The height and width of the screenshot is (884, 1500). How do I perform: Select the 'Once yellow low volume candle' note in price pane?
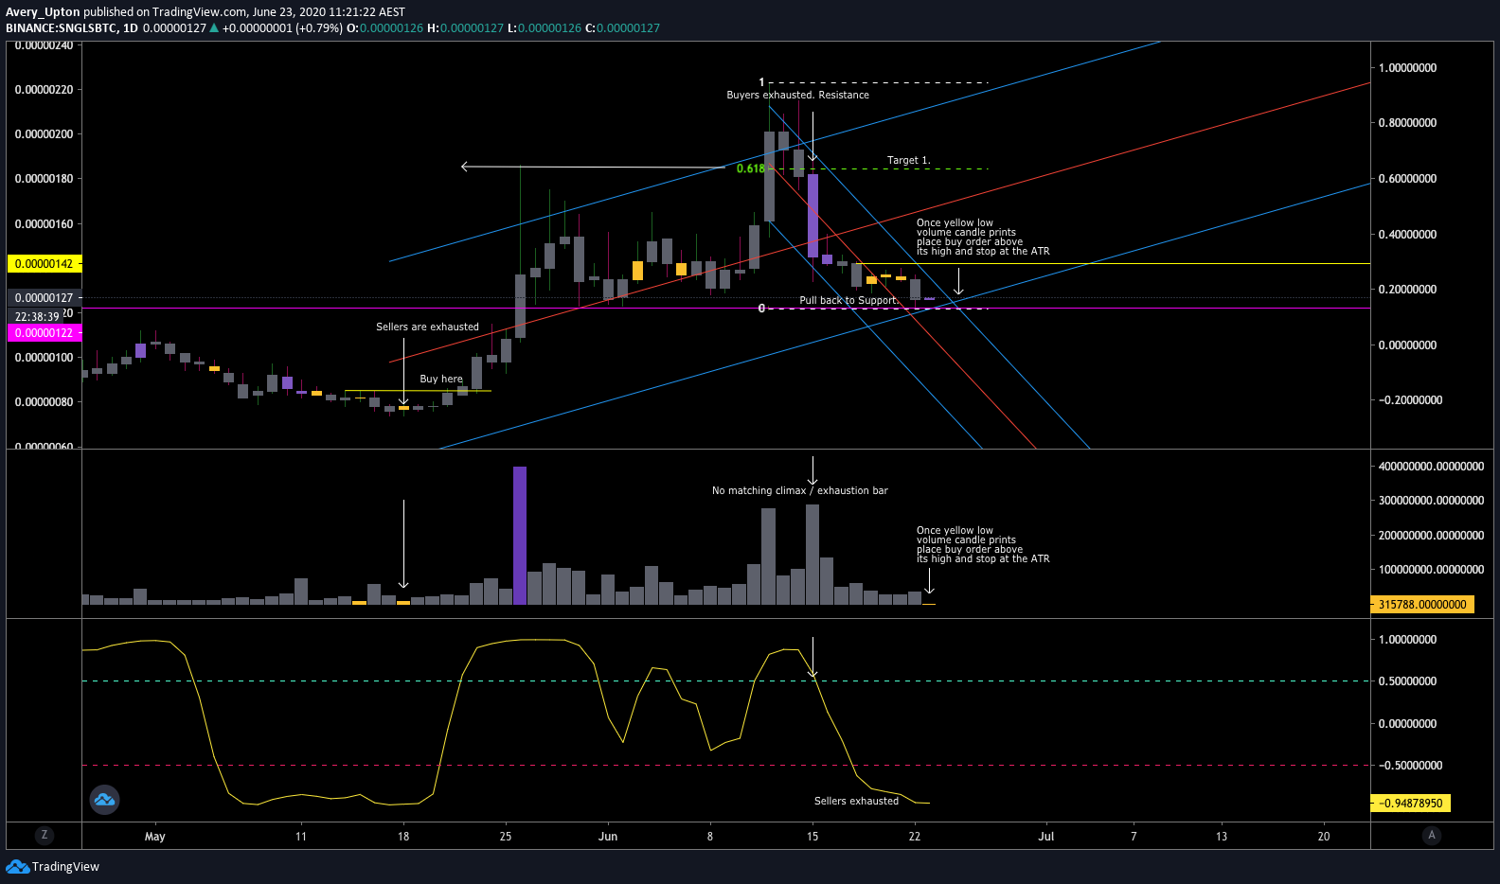[983, 238]
